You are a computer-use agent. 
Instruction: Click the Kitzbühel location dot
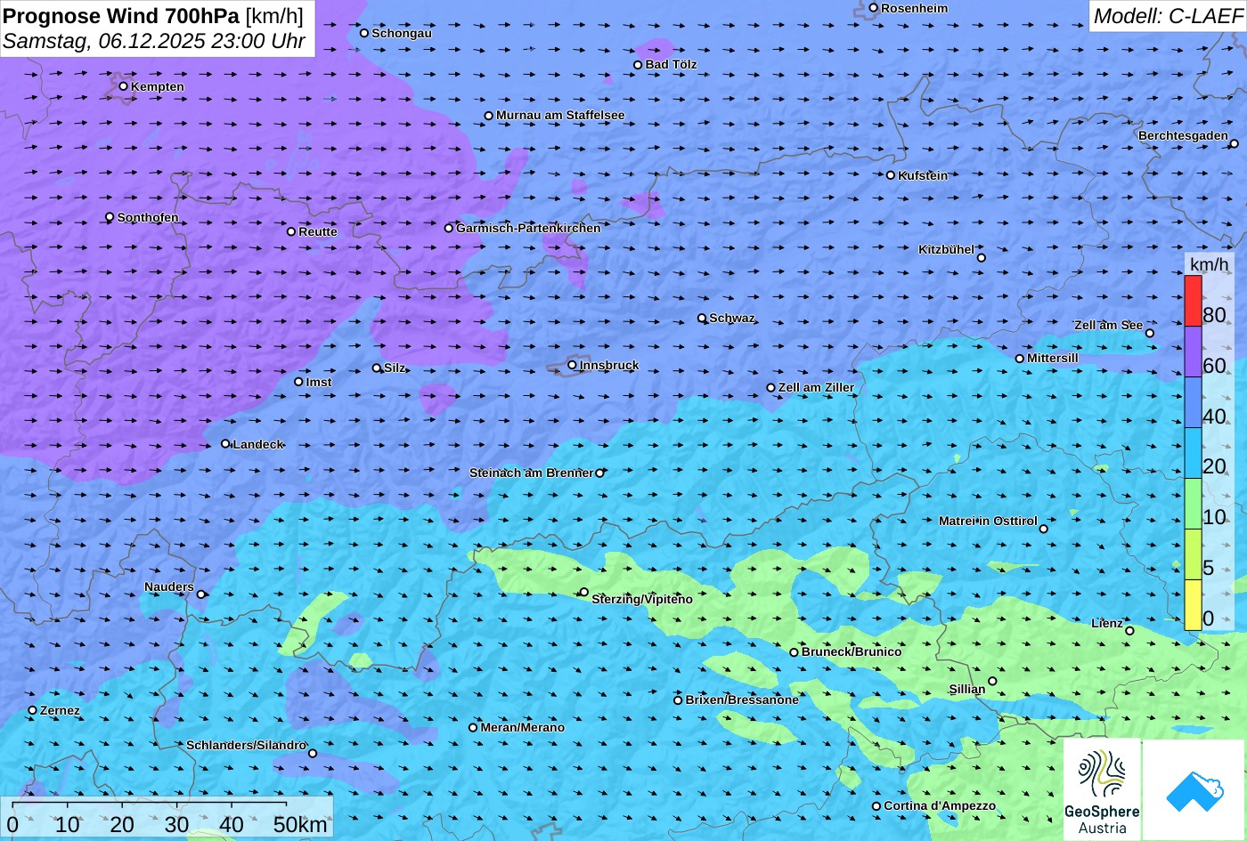click(982, 258)
